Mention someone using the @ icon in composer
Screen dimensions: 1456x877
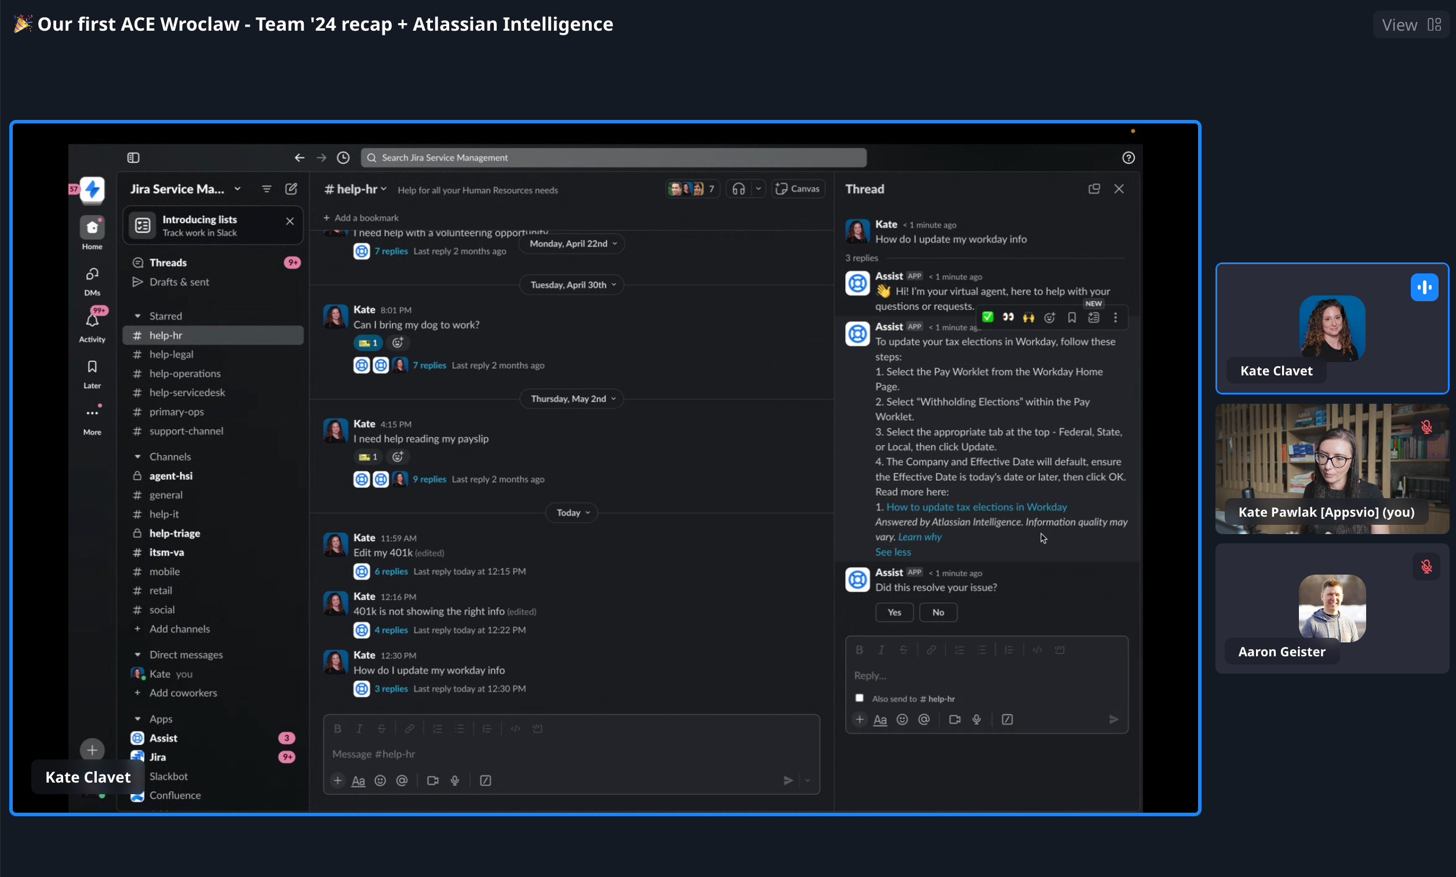pyautogui.click(x=402, y=780)
